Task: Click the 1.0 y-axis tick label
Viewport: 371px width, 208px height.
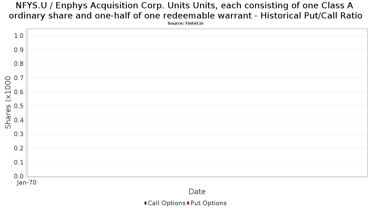Action: click(19, 36)
